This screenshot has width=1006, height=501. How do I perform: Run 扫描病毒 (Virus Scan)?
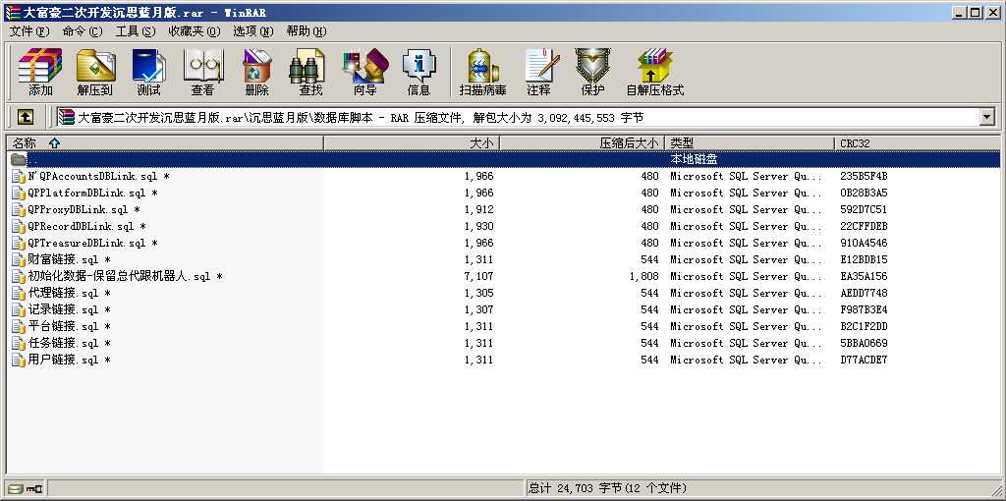coord(482,72)
